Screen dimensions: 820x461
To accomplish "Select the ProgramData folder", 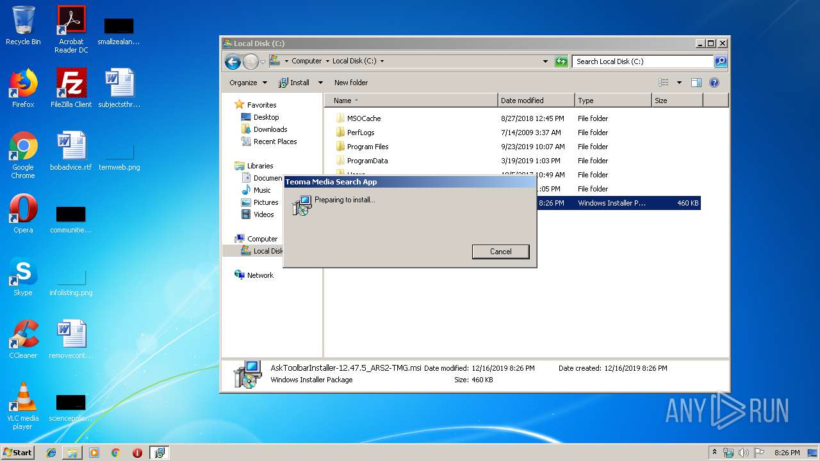I will tap(366, 161).
